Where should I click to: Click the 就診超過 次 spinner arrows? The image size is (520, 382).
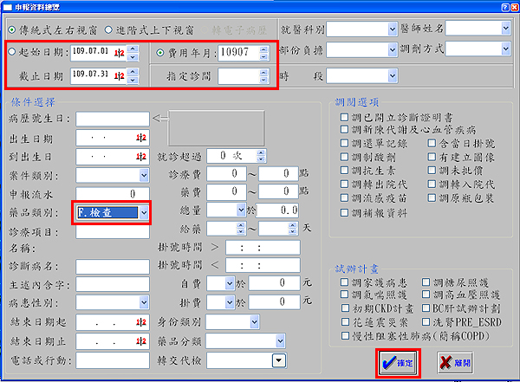click(x=260, y=156)
